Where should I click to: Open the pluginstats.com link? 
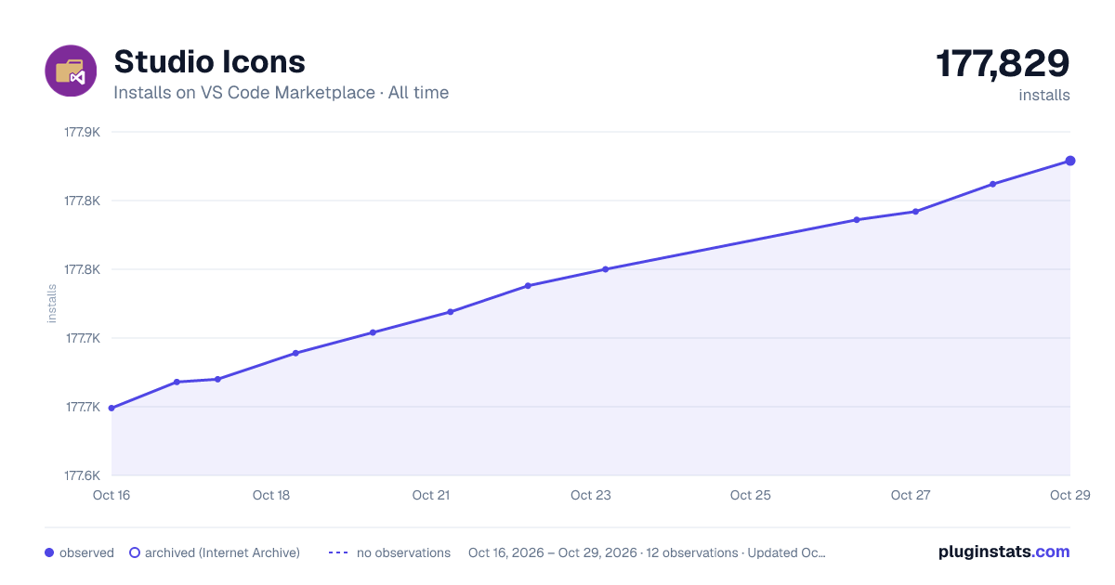click(1003, 552)
